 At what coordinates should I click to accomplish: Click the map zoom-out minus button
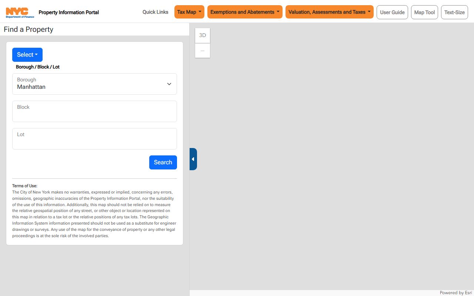pos(203,51)
